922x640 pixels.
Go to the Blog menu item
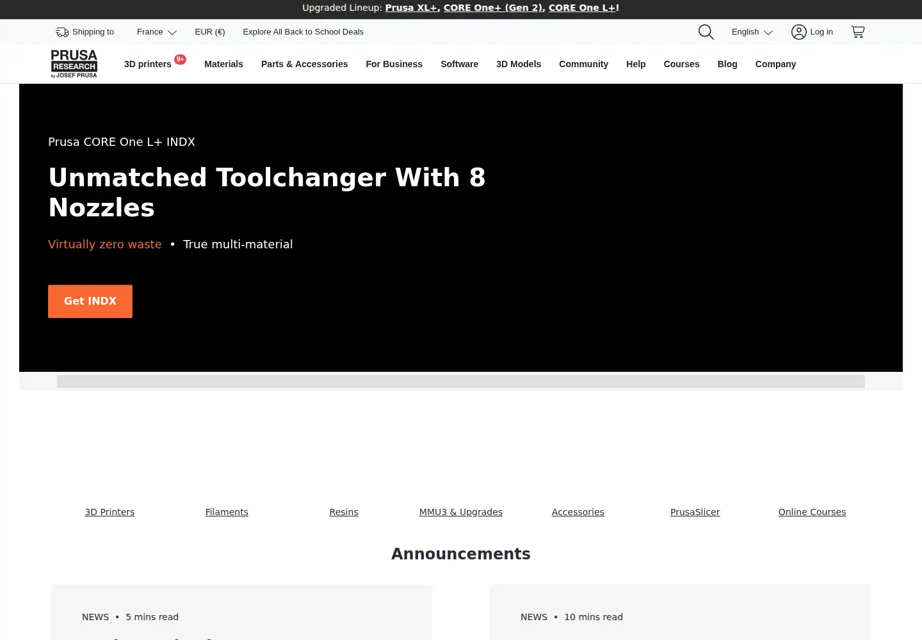pos(727,64)
